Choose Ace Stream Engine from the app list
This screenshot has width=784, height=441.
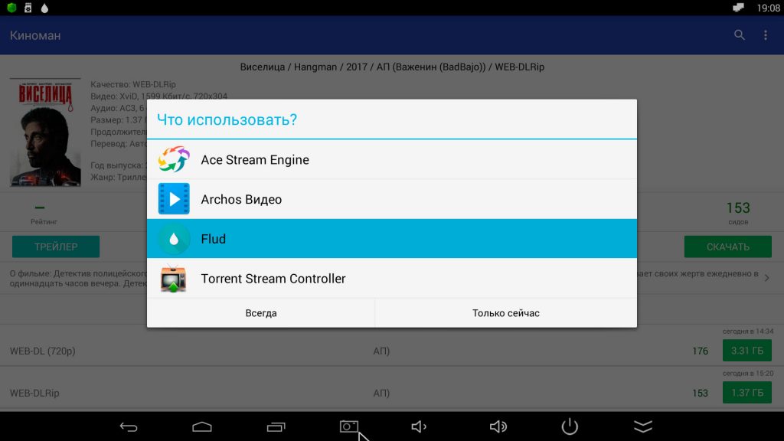(x=391, y=159)
